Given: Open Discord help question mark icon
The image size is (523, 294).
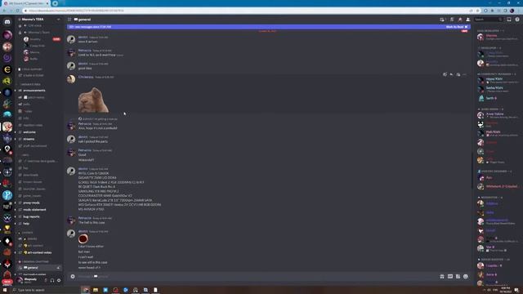Looking at the screenshot, I should point(517,20).
